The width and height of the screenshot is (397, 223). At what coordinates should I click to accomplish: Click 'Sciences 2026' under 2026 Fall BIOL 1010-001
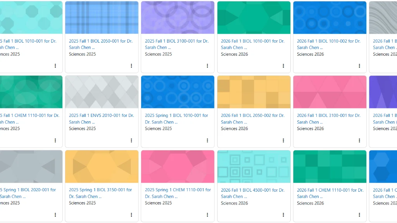click(234, 54)
